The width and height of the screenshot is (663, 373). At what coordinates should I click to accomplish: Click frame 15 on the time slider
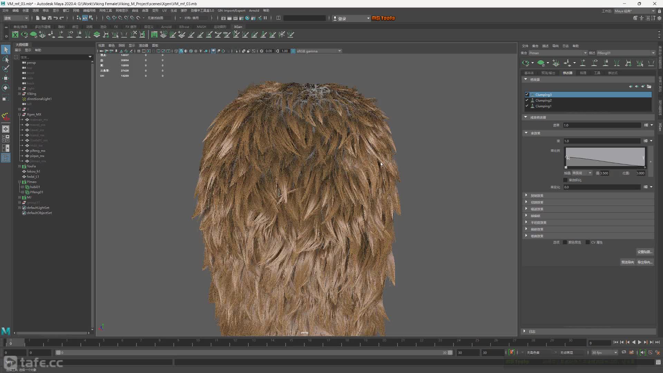(x=291, y=342)
